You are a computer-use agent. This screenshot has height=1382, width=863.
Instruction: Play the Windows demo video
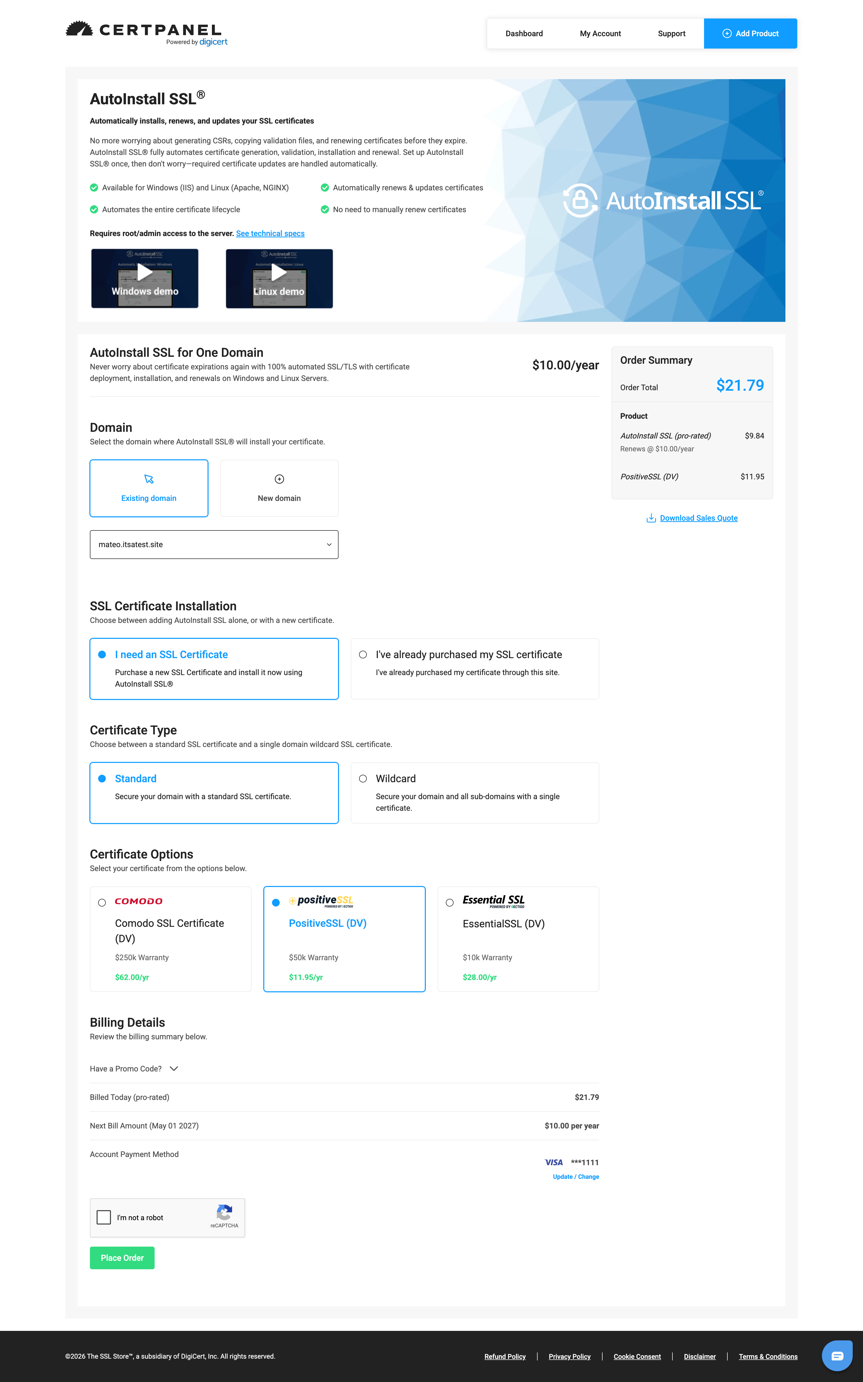[x=145, y=278]
